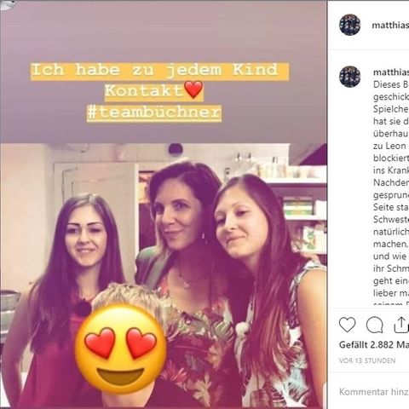
Task: Click the Kontakt text overlay on the photo
Action: pos(144,91)
